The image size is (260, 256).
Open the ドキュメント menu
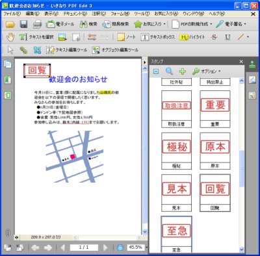(75, 14)
